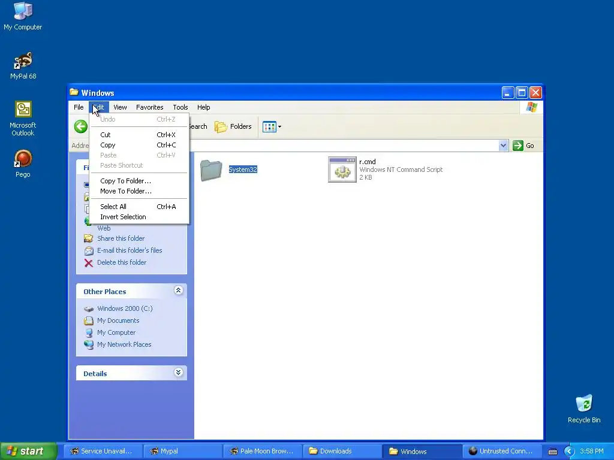The image size is (614, 460).
Task: Maximize the Windows explorer window
Action: tap(522, 93)
